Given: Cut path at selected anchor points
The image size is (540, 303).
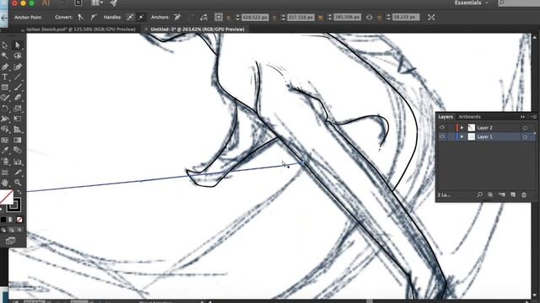Looking at the screenshot, I should [203, 17].
